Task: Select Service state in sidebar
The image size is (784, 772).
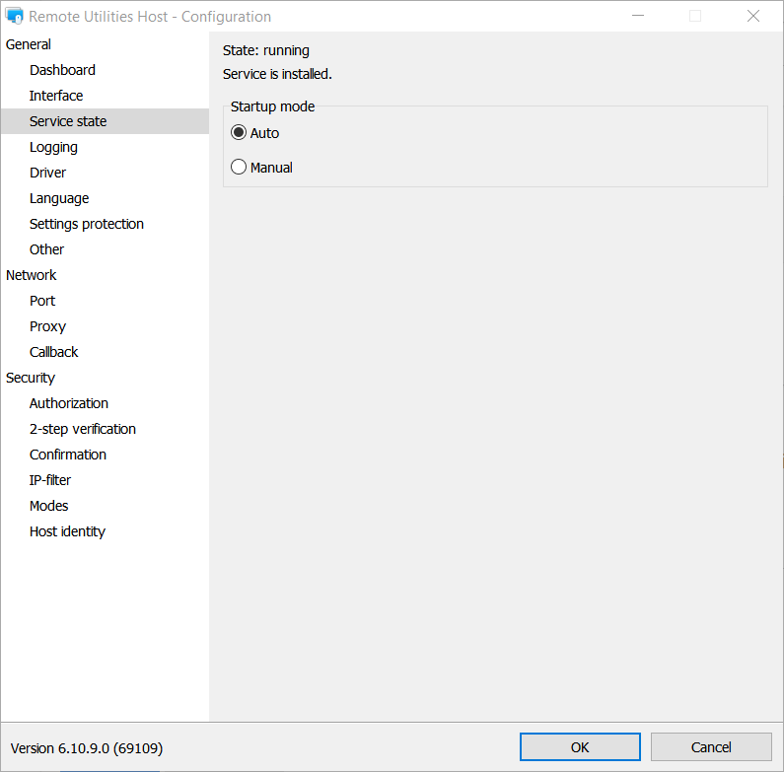Action: point(68,121)
